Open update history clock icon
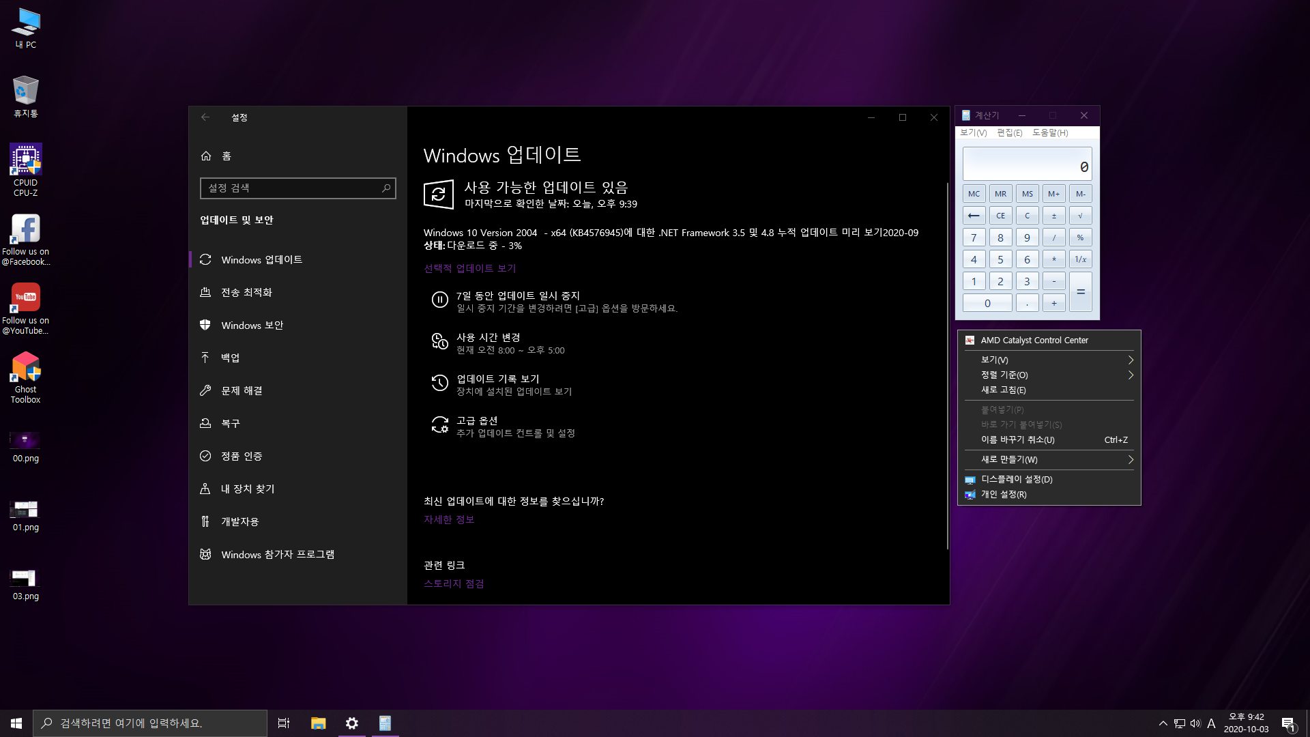This screenshot has width=1310, height=737. [439, 384]
